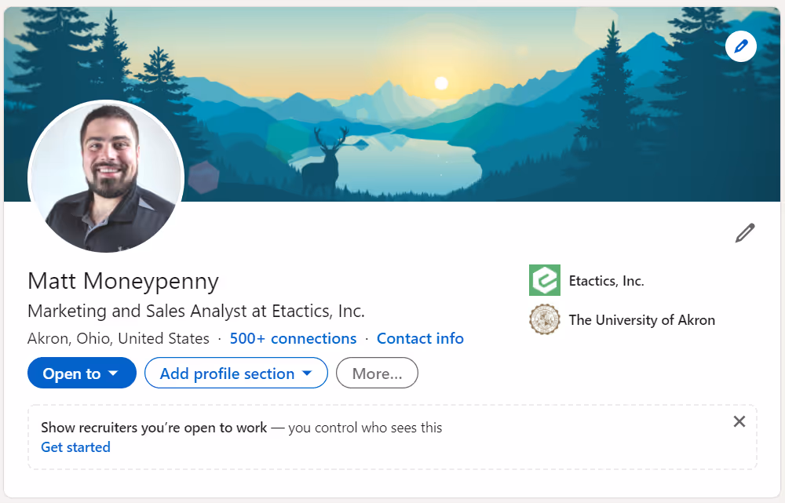Screen dimensions: 785x503
Task: Edit the intro section via pencil icon
Action: [743, 232]
